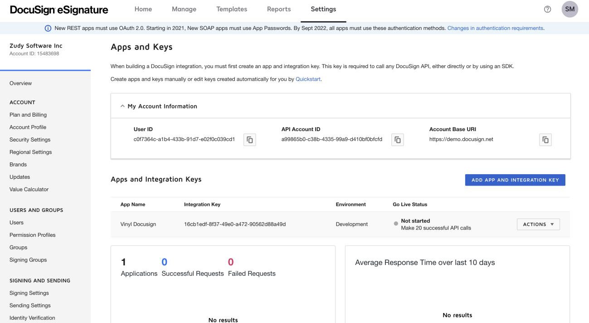The height and width of the screenshot is (323, 589).
Task: Open the Actions dropdown for Vinyl Docusign
Action: pos(538,224)
